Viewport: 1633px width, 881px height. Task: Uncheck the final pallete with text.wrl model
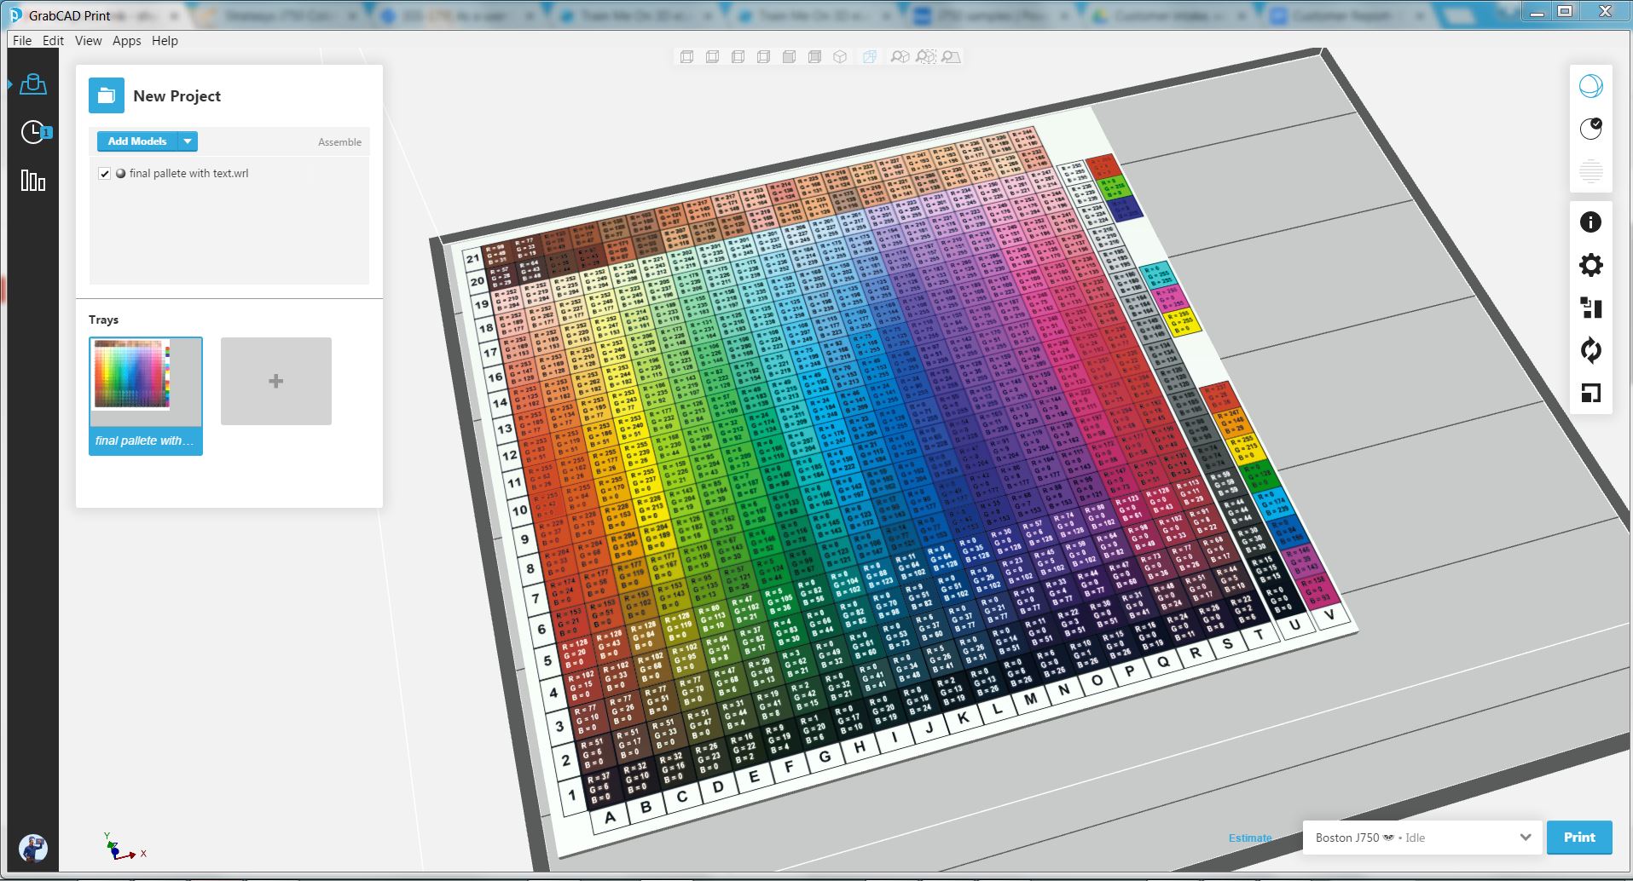coord(104,173)
